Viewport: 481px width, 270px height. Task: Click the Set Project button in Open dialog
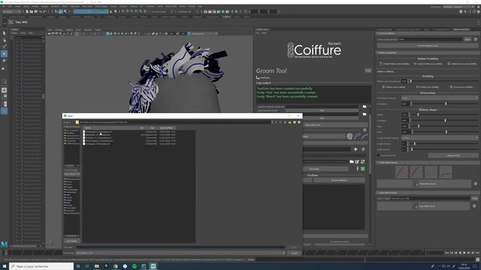coord(71,241)
